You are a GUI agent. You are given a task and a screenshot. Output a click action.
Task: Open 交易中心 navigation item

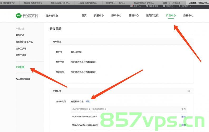coord(99,16)
